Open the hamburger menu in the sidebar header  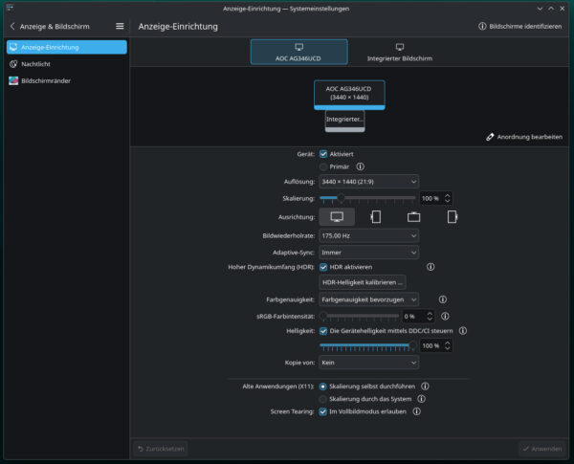pos(120,27)
